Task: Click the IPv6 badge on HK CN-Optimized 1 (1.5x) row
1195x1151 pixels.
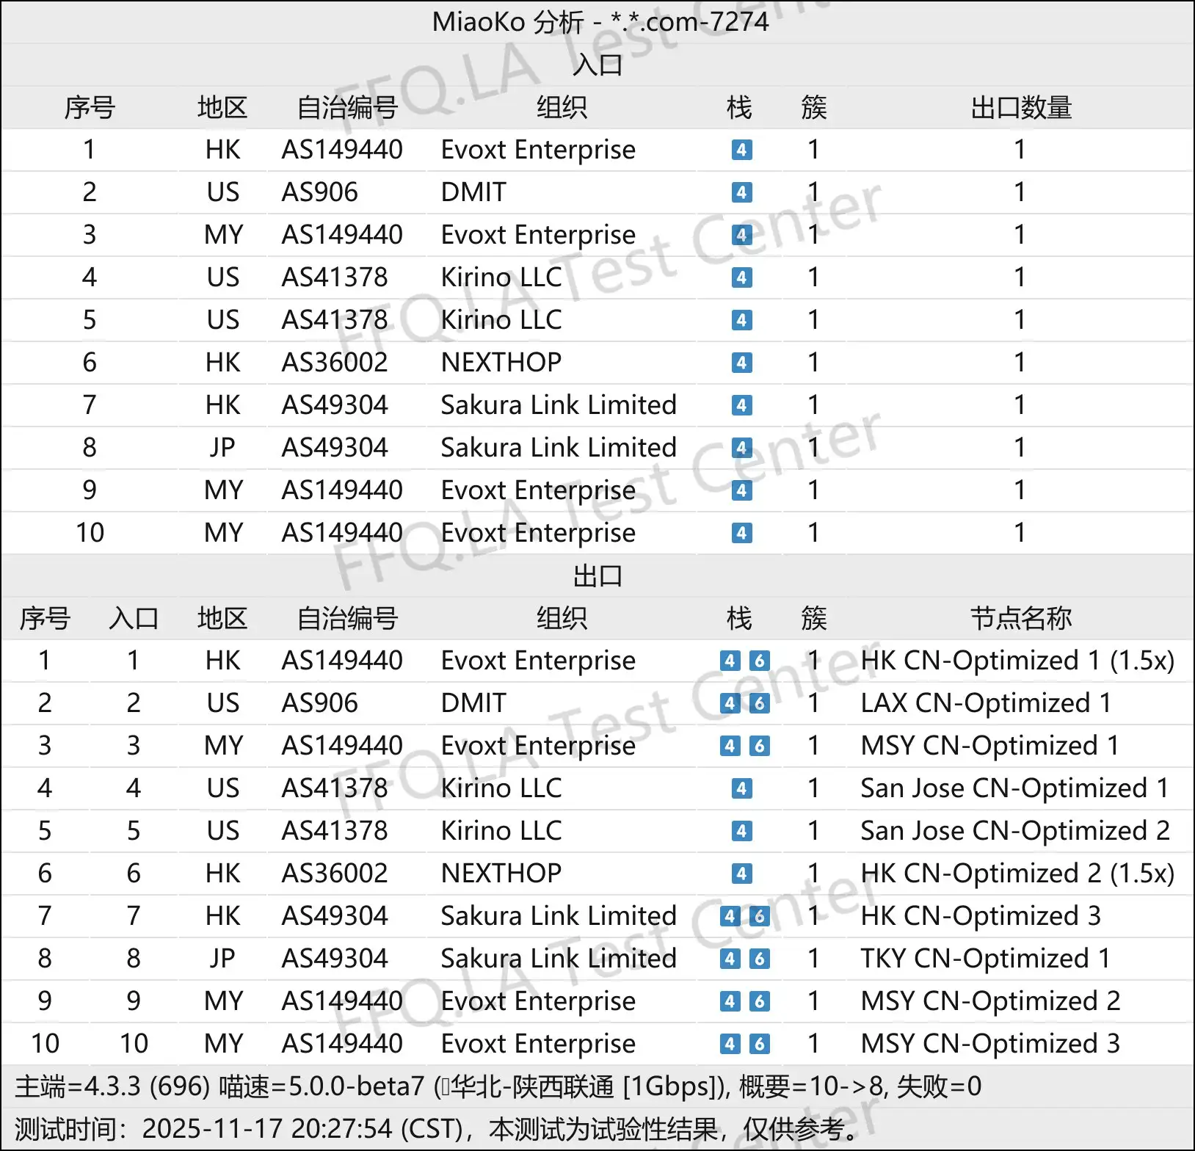Action: [x=760, y=661]
